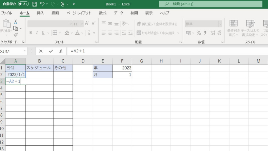Click the Cut scissors icon
The image size is (268, 151).
point(15,22)
